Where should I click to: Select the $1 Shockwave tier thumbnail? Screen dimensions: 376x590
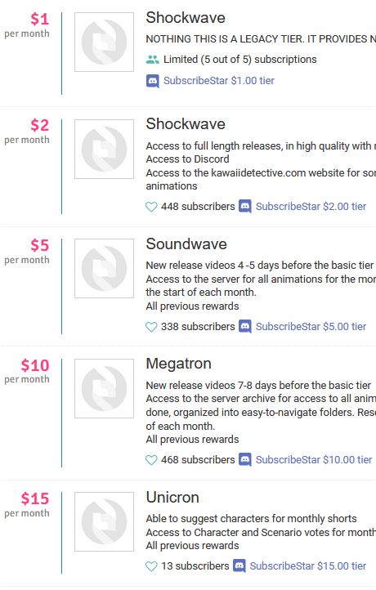tap(105, 42)
